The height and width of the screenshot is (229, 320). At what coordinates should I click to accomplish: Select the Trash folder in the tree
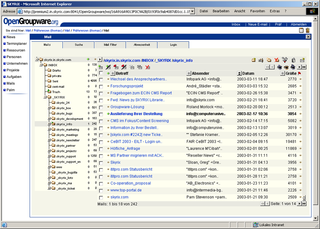[56, 92]
